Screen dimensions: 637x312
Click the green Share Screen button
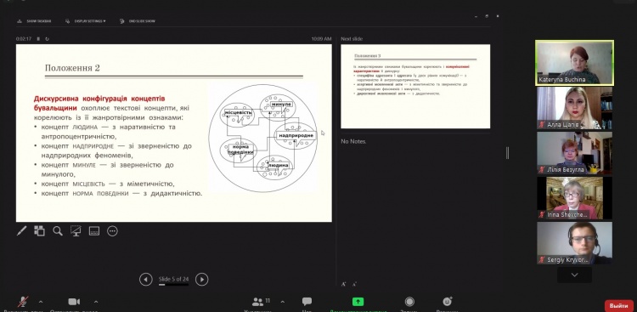[358, 302]
